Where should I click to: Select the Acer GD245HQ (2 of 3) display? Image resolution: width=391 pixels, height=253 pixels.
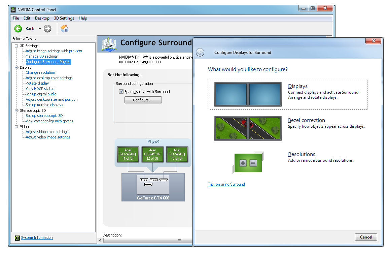(152, 154)
